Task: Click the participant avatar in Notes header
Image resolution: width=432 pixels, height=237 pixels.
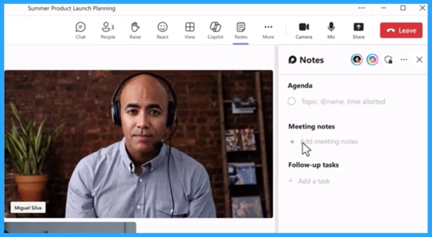Action: click(x=356, y=59)
